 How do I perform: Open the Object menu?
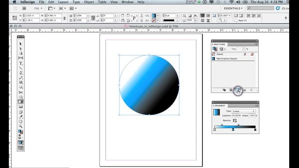coord(89,2)
